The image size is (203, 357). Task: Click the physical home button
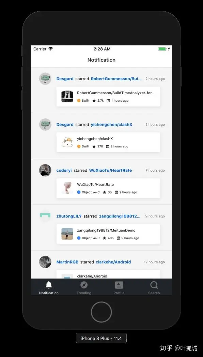101,312
